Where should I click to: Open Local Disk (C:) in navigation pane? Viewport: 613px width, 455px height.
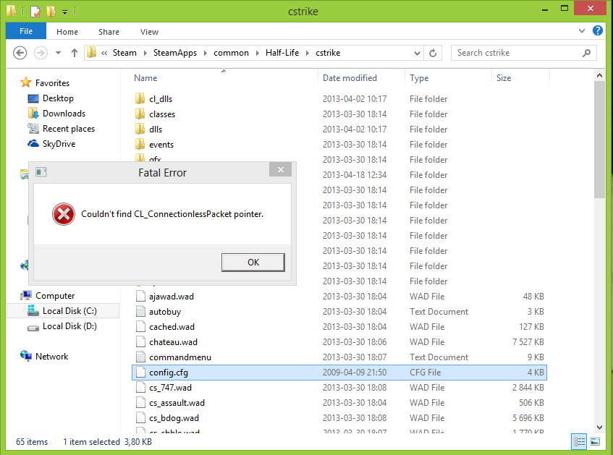pyautogui.click(x=69, y=311)
